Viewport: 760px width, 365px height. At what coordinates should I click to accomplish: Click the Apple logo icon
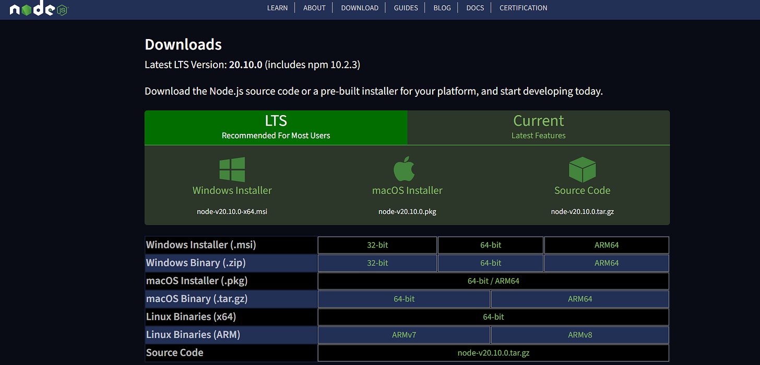pyautogui.click(x=404, y=169)
